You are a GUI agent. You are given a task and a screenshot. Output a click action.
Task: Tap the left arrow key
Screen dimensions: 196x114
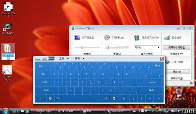tap(150, 98)
